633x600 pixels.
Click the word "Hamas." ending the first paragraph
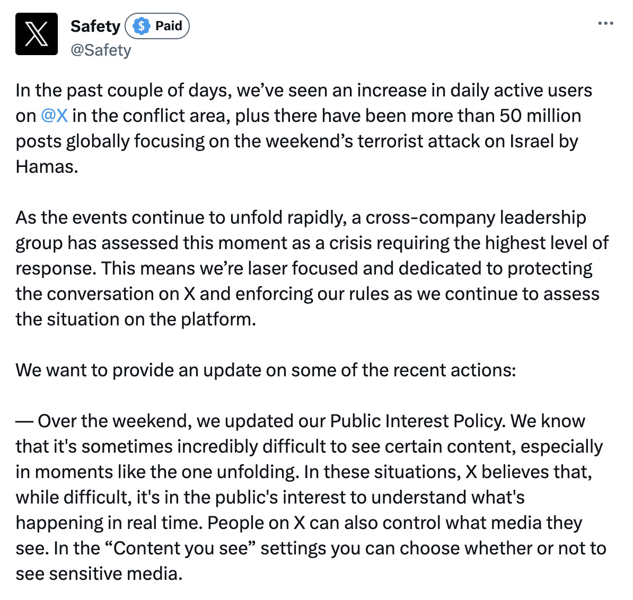(47, 166)
